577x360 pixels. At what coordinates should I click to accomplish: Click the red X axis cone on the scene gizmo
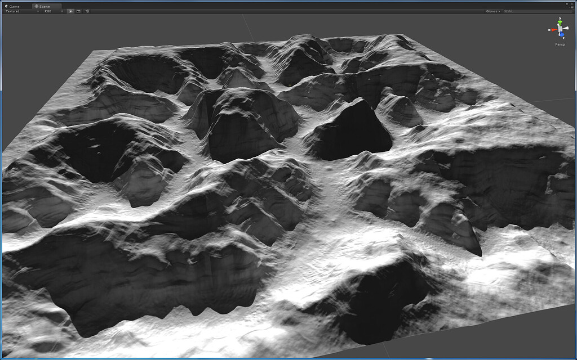coord(554,29)
